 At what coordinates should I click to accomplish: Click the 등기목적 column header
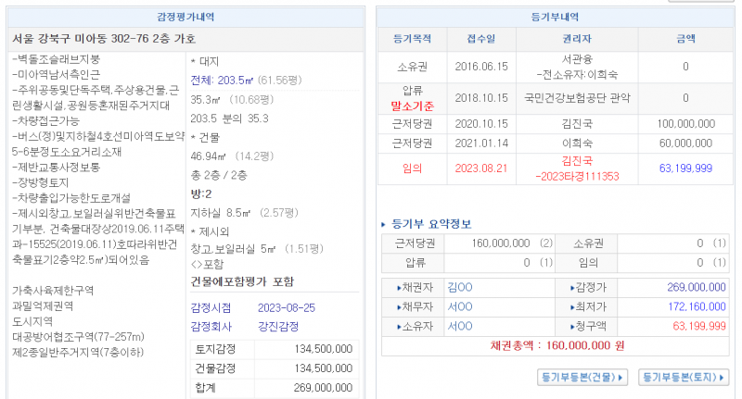pos(412,39)
